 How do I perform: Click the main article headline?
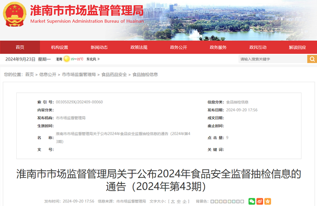click(158, 180)
